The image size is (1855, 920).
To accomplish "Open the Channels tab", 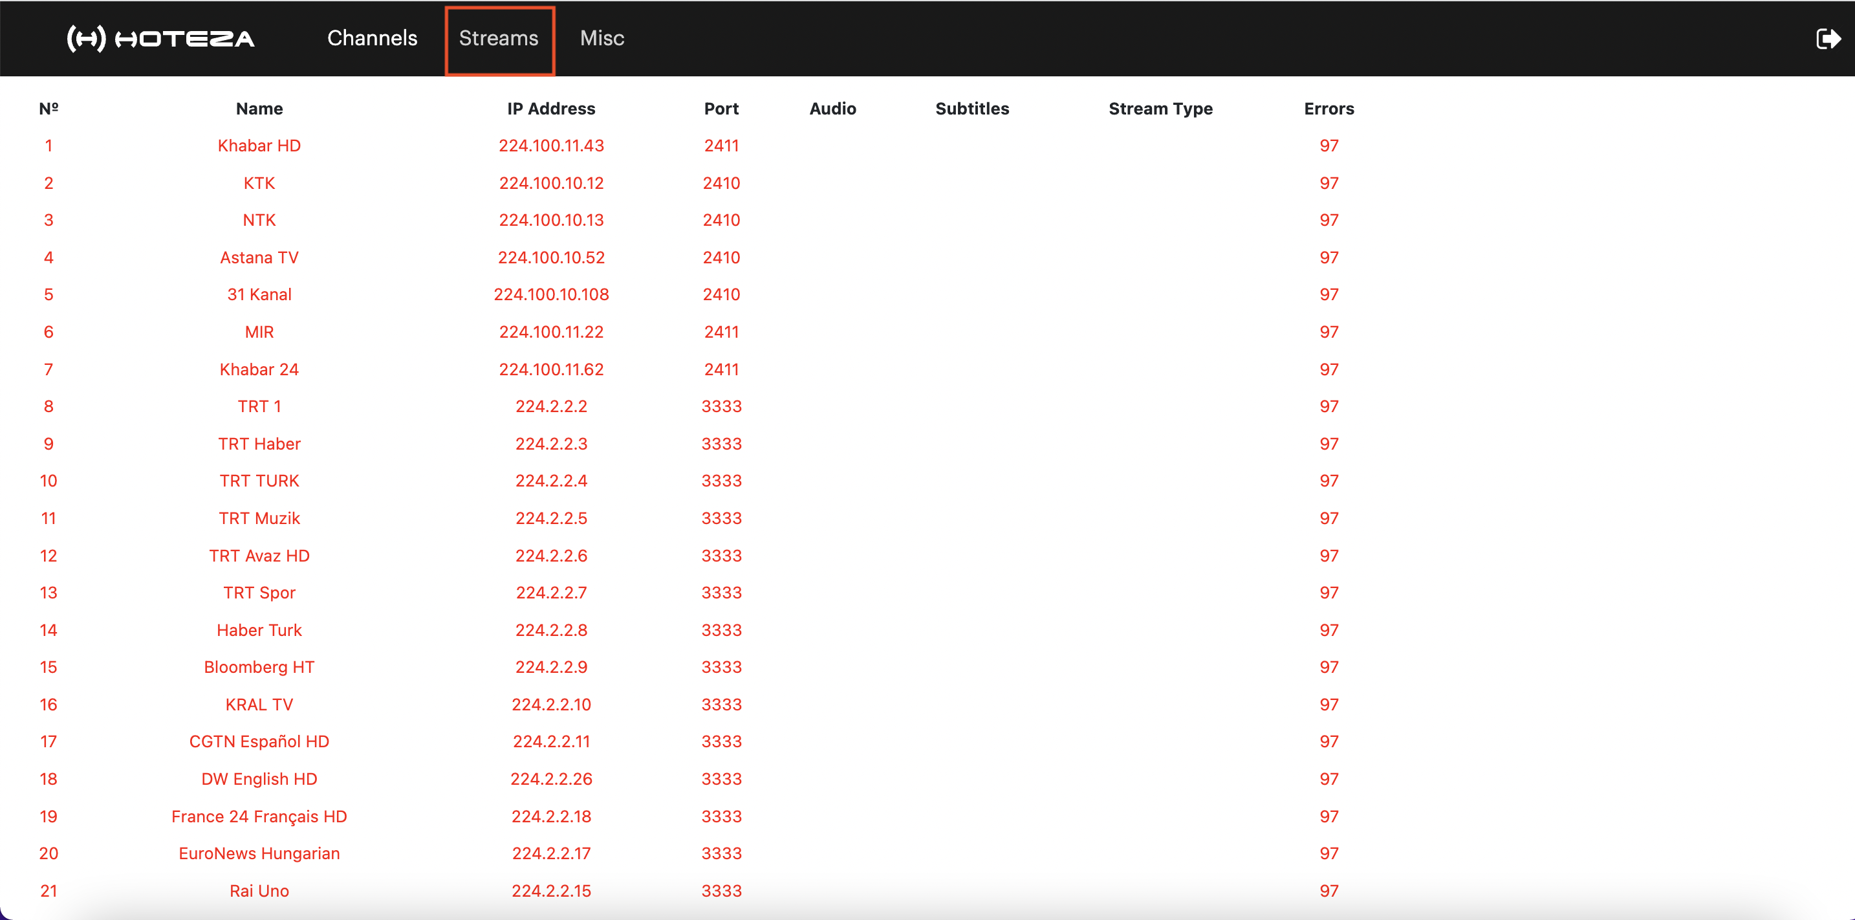I will point(371,38).
